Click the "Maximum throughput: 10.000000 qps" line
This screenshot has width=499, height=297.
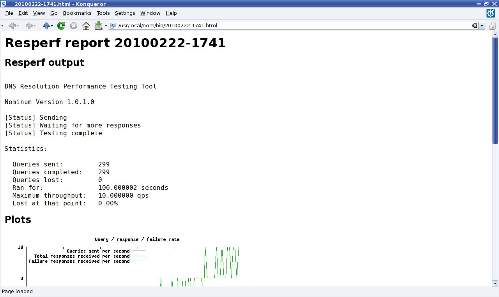(x=81, y=196)
